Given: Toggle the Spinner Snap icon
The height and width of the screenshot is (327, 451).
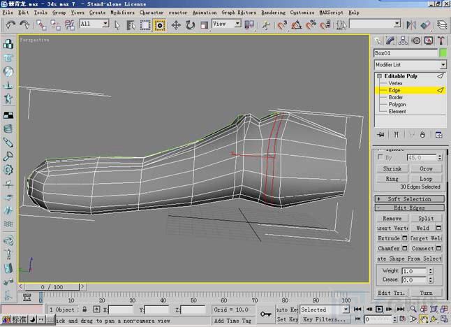Looking at the screenshot, I should coord(325,25).
